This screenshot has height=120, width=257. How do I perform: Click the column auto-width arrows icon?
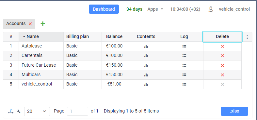pos(11,111)
